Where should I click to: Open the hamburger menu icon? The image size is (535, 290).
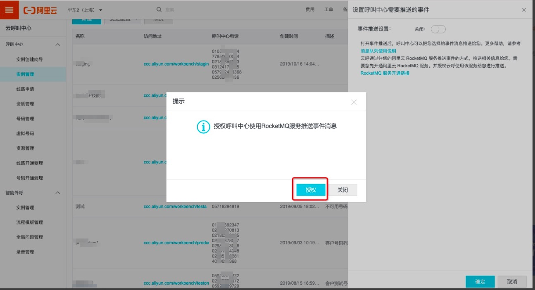click(9, 10)
